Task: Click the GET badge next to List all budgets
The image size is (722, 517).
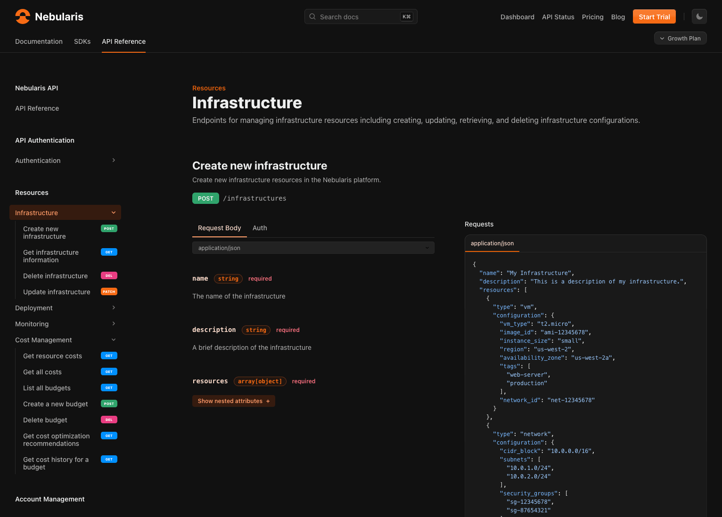Action: point(109,388)
